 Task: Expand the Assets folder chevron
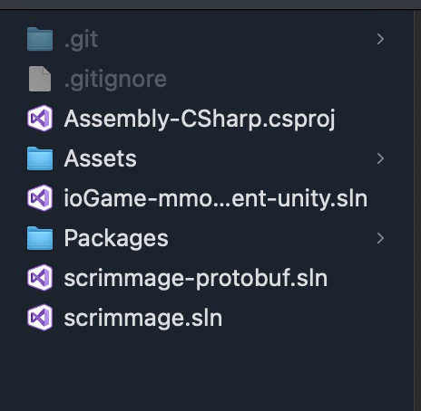pyautogui.click(x=380, y=158)
